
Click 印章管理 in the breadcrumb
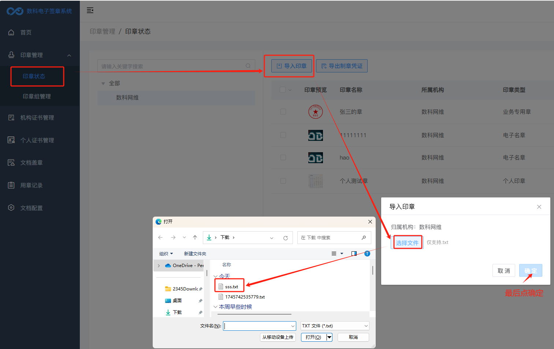[103, 31]
